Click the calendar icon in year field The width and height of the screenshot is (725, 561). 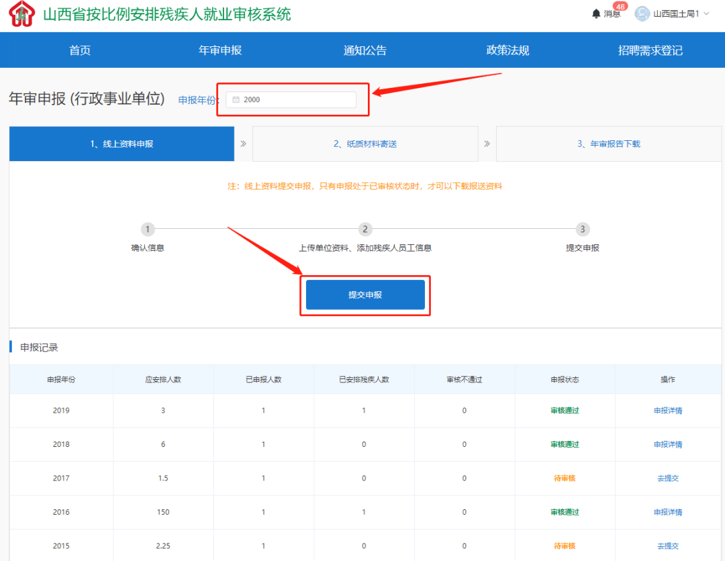tap(236, 100)
